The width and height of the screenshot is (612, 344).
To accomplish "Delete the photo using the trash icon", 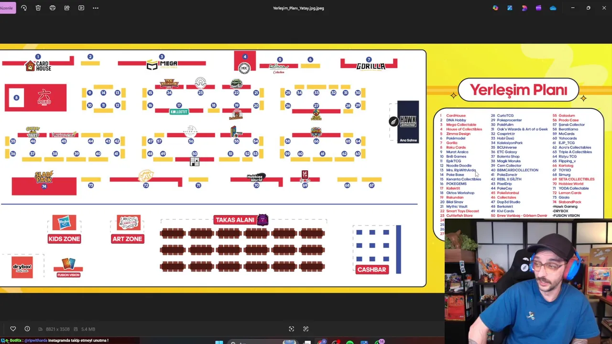I will pos(38,8).
